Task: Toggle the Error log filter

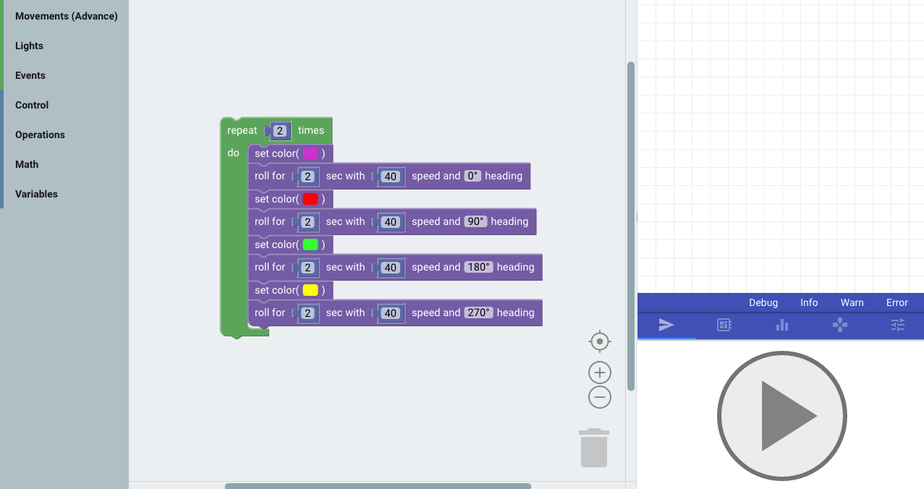Action: (897, 302)
